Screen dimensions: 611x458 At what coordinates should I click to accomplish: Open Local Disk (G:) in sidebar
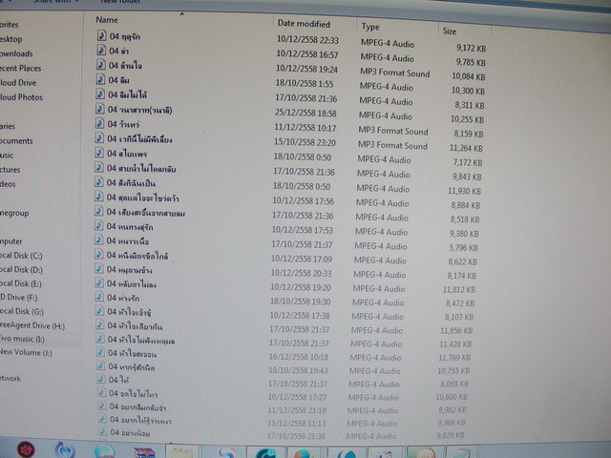(x=22, y=311)
